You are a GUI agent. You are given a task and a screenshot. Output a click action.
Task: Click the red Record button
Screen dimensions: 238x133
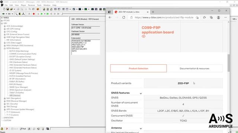[x=34, y=14]
